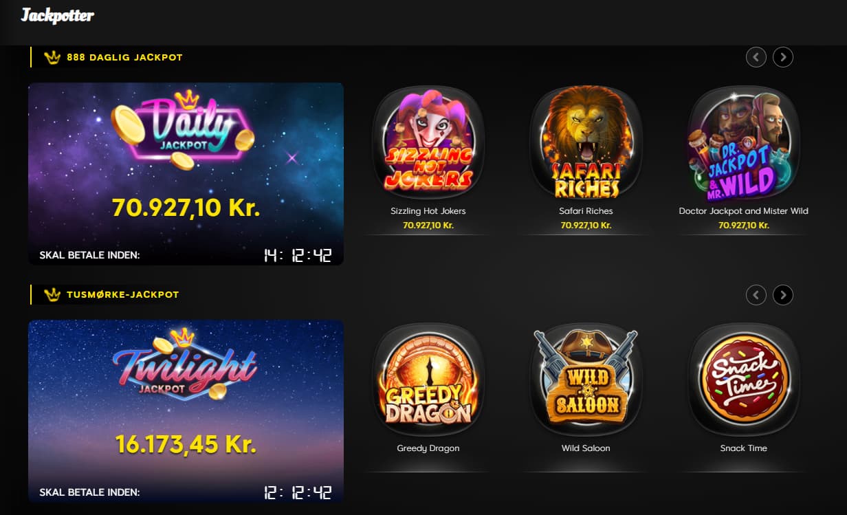Click the Daily Jackpot countdown timer
The width and height of the screenshot is (847, 515).
298,256
